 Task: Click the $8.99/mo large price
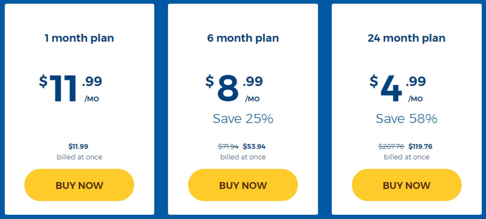234,88
